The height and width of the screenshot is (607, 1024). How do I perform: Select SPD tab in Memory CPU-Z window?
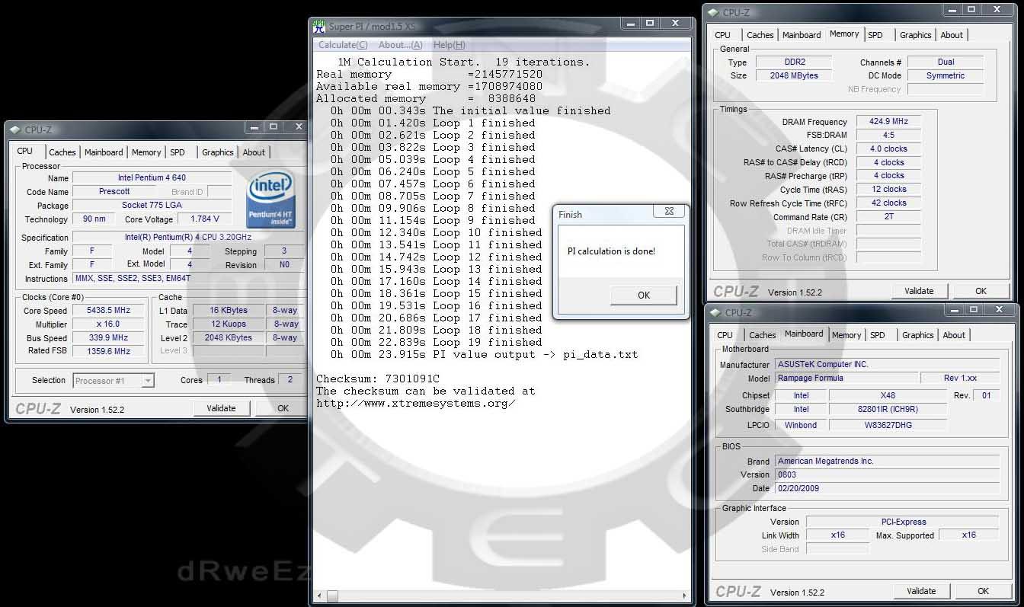(875, 35)
